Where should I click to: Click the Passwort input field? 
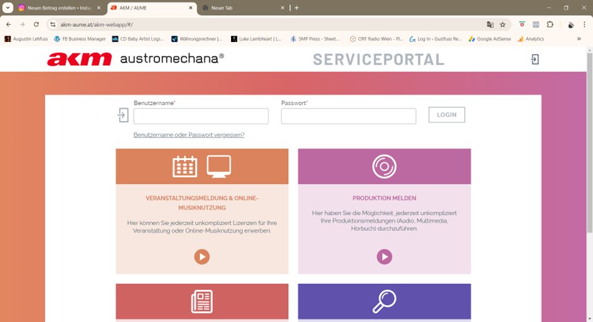[348, 116]
